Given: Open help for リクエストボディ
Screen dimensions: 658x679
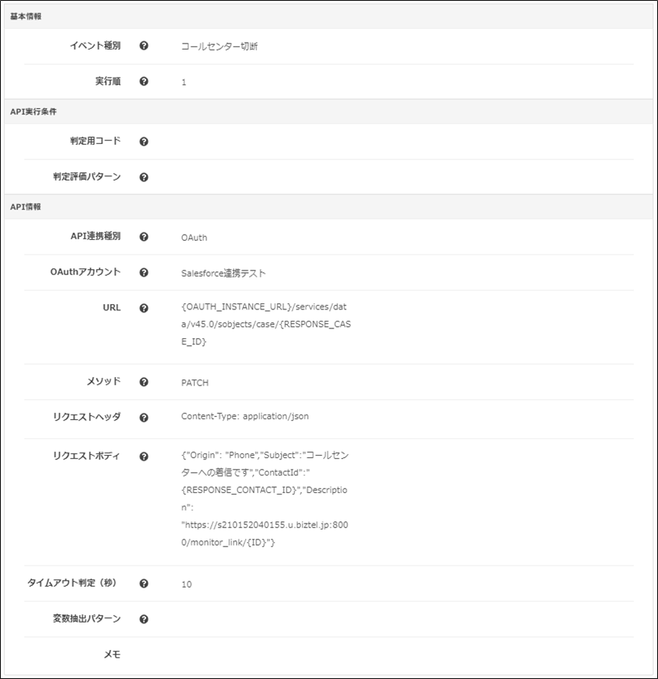Looking at the screenshot, I should click(144, 456).
